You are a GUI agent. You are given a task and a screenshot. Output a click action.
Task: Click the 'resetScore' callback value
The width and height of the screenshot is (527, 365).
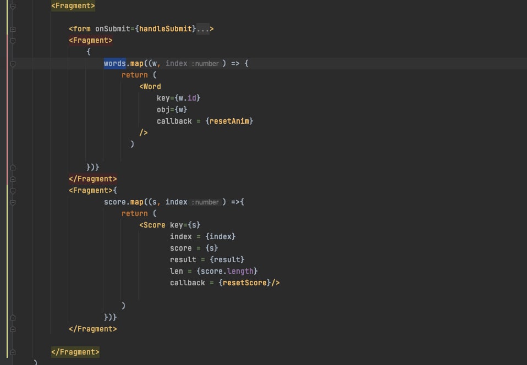pos(245,283)
